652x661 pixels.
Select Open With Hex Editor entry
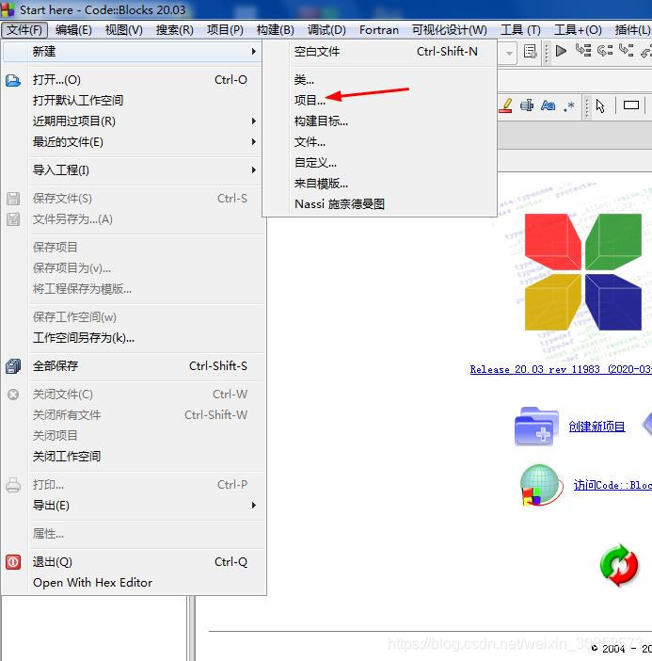[x=133, y=583]
